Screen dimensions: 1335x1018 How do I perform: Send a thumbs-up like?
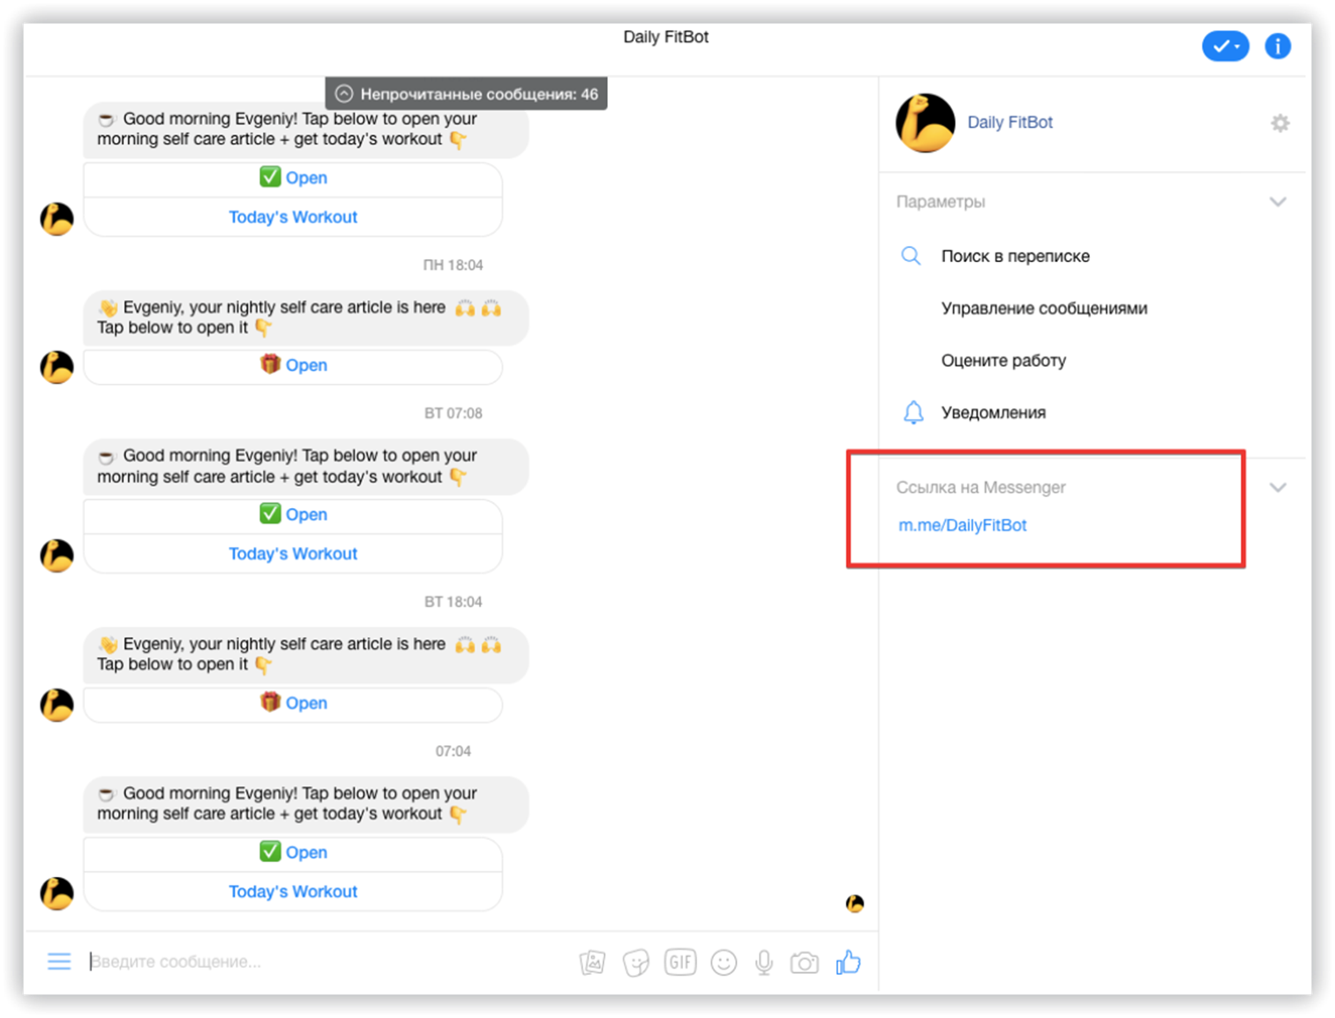(x=848, y=962)
